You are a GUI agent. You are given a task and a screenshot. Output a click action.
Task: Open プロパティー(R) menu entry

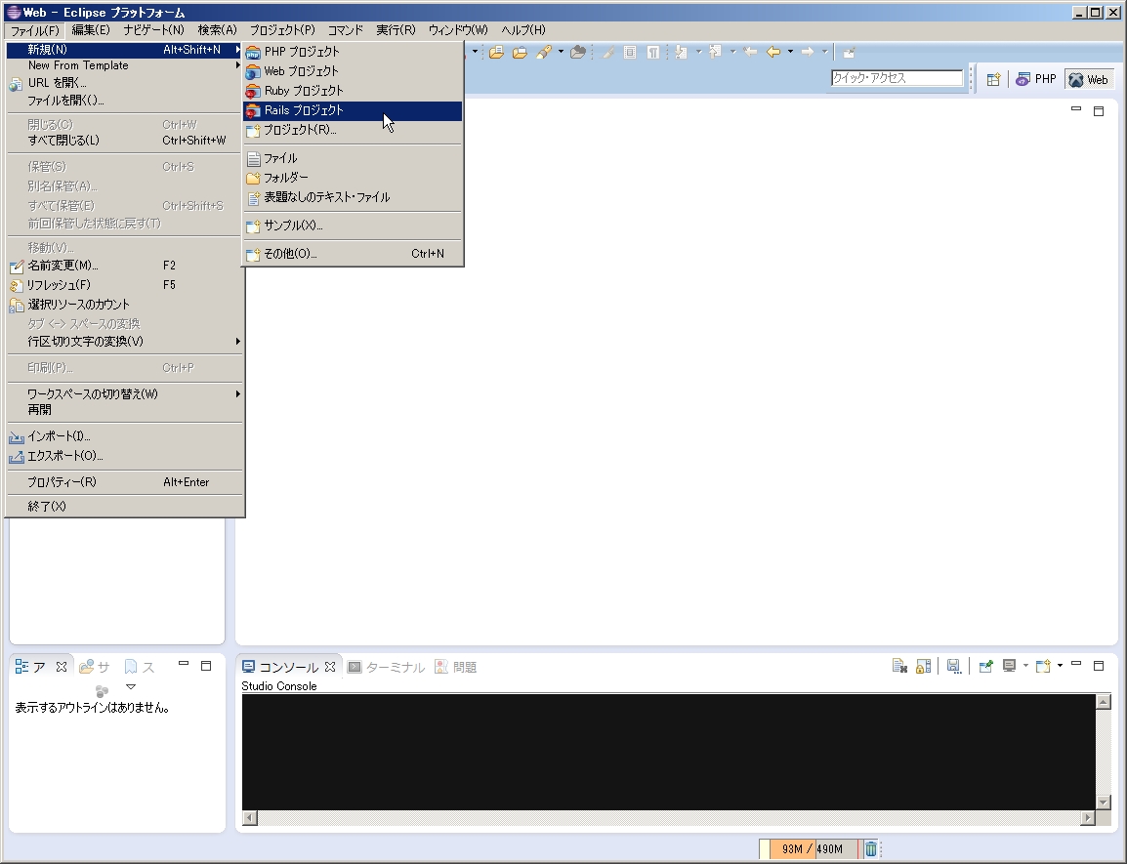pyautogui.click(x=125, y=482)
